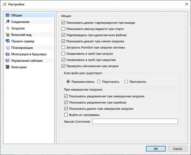Toggle Сворачивать в трей при закрытии
The image size is (191, 155).
coord(63,60)
